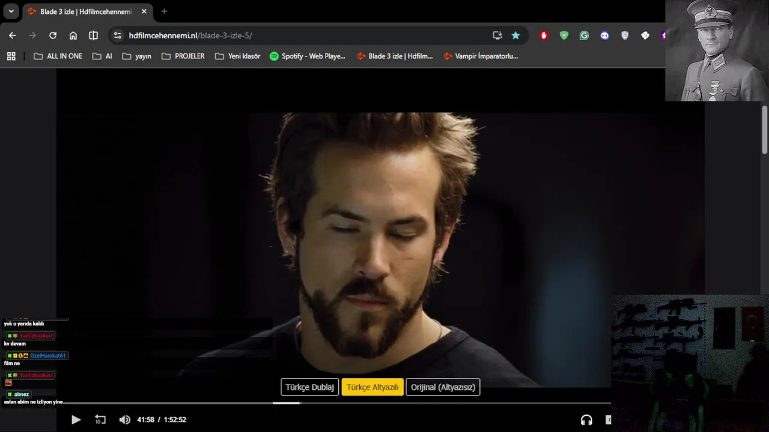Open Vampir İmparatorluğu bookmark
This screenshot has height=432, width=769.
481,56
